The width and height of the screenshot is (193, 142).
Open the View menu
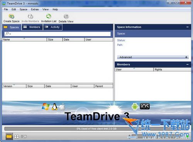click(46, 9)
